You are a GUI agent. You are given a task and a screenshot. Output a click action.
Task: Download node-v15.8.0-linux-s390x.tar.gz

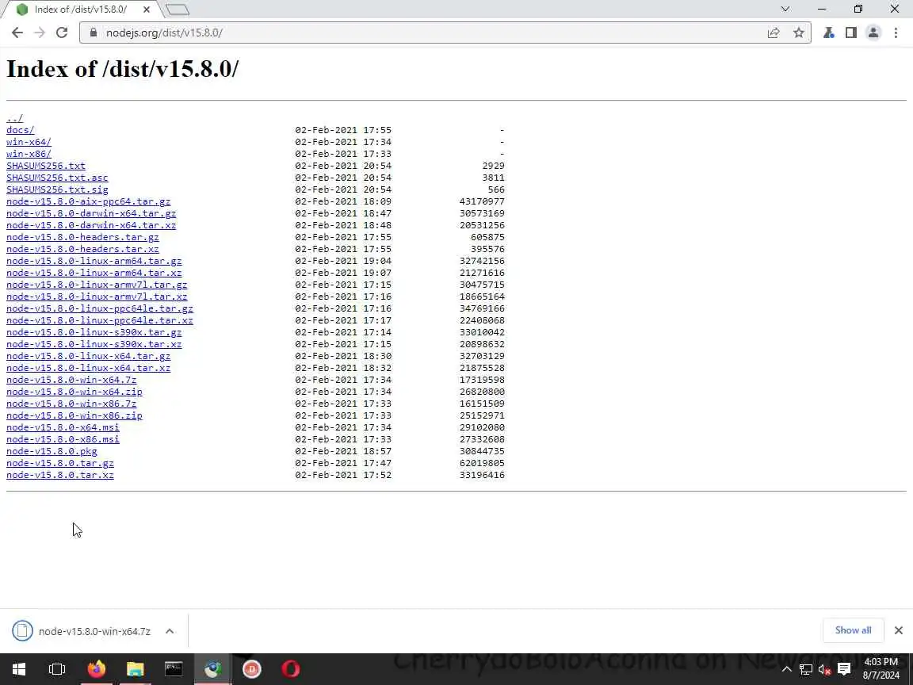point(94,332)
